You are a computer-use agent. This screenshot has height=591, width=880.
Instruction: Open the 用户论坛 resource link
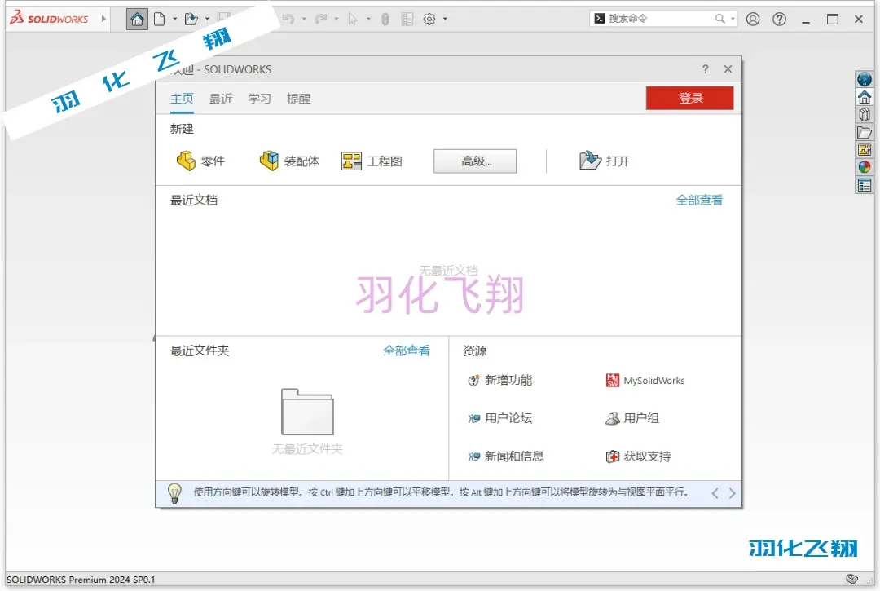[499, 418]
